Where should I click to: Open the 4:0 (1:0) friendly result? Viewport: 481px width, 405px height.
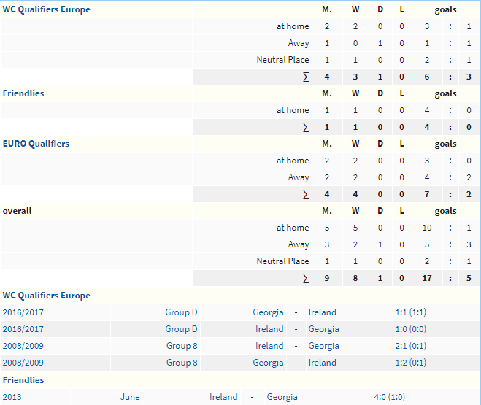pyautogui.click(x=389, y=397)
